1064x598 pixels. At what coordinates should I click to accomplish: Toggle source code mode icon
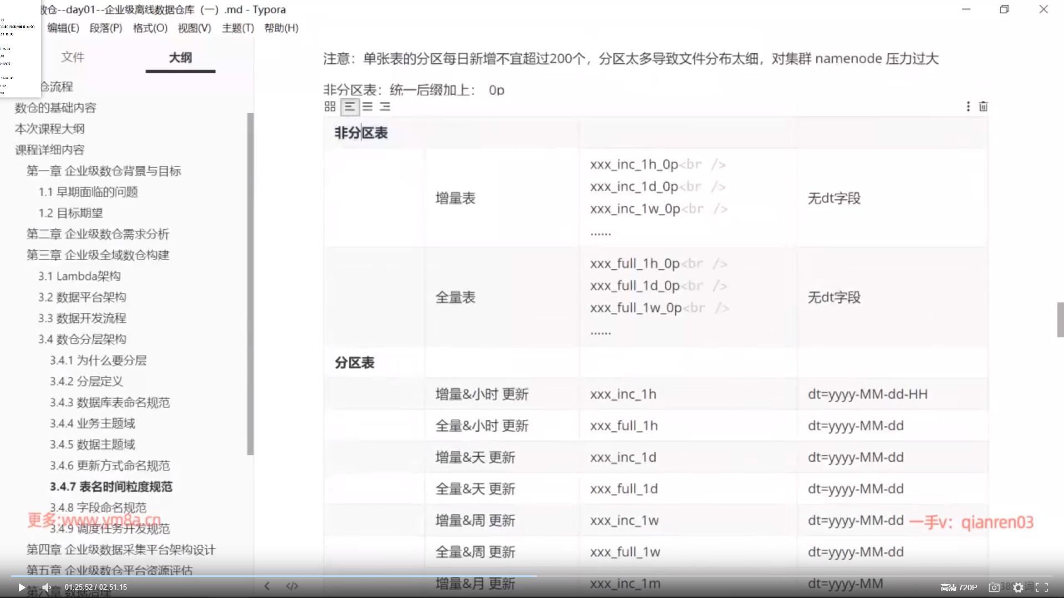(x=292, y=586)
